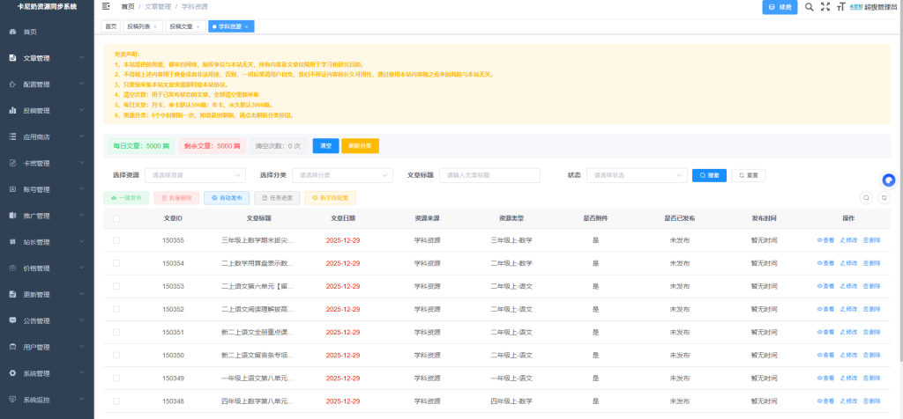Click the 首页 dashboard sidebar icon
Image resolution: width=903 pixels, height=419 pixels.
pyautogui.click(x=12, y=32)
